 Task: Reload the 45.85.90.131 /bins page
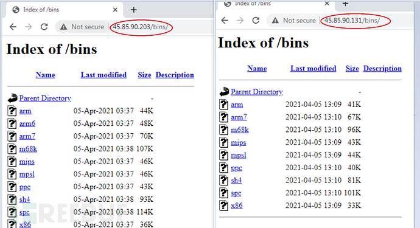point(256,20)
